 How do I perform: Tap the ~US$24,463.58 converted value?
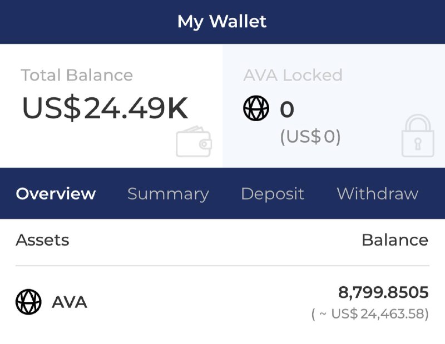(370, 314)
